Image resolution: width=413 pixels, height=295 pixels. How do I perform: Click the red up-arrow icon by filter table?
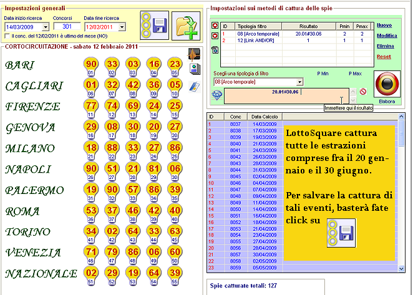[215, 26]
